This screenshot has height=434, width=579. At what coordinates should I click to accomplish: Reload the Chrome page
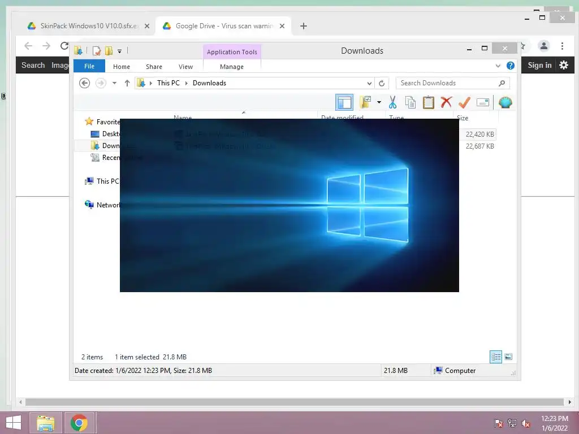click(x=64, y=46)
